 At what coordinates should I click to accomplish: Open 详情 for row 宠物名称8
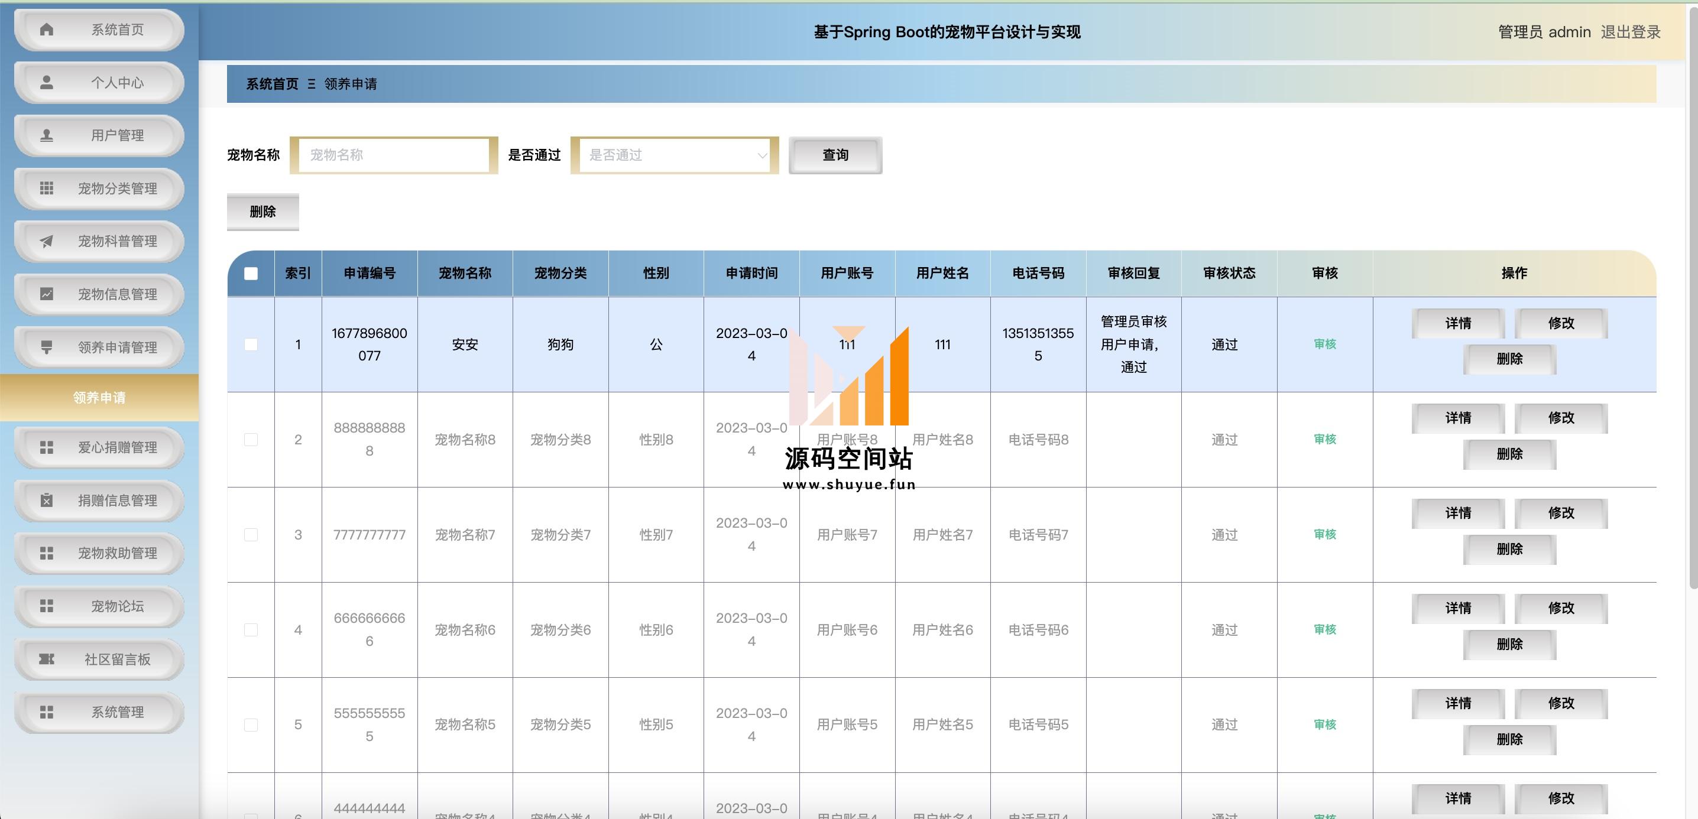coord(1458,418)
